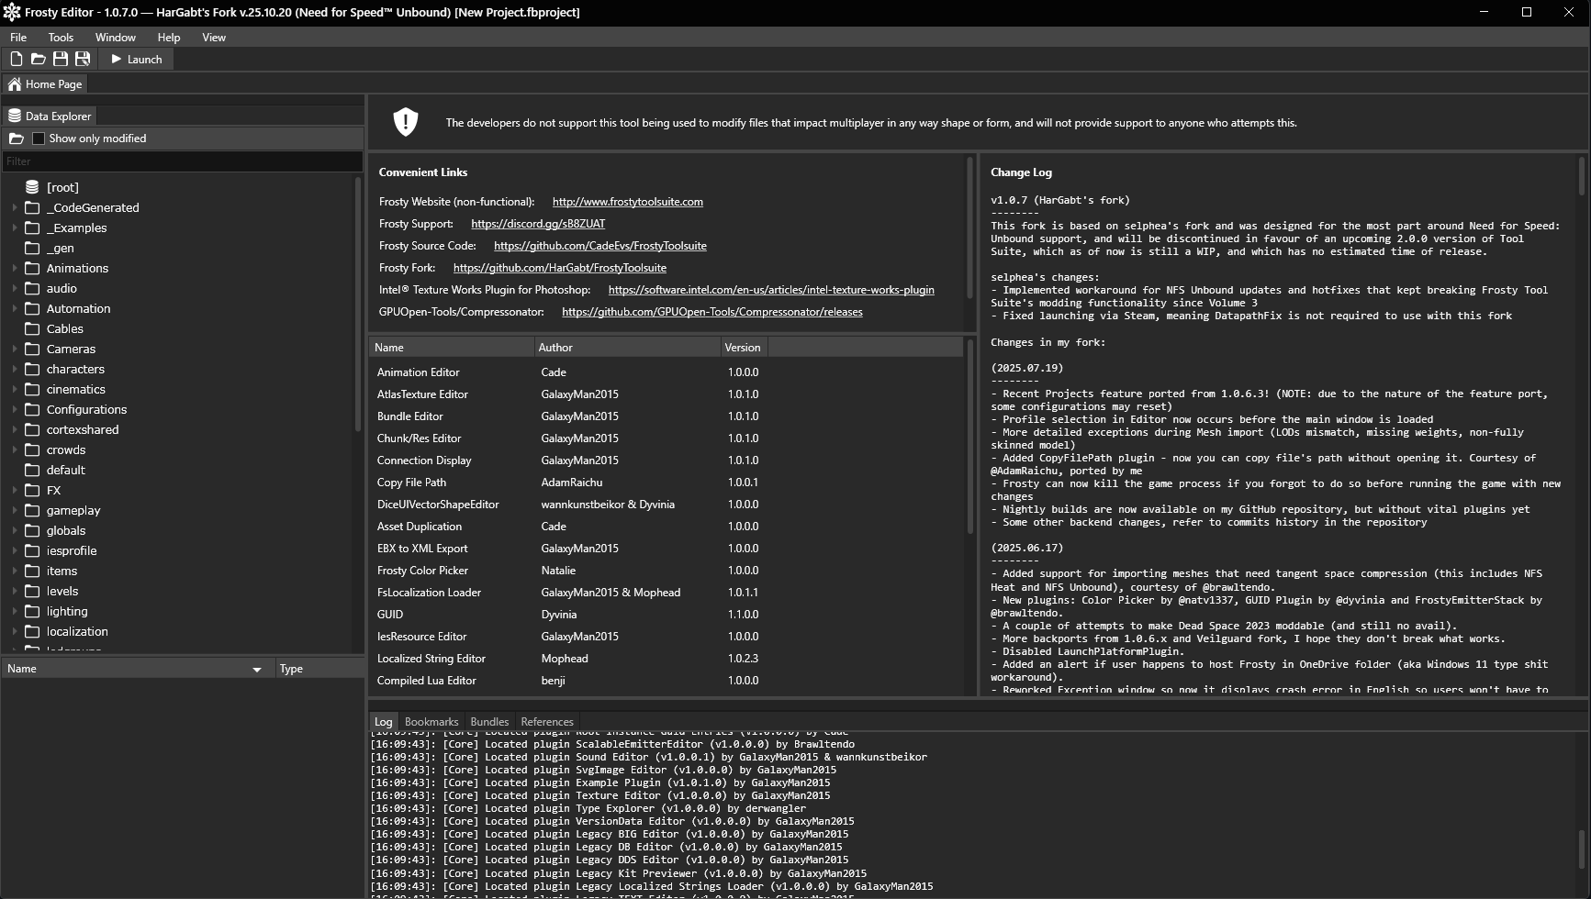Open the Compressonator releases link

712,312
